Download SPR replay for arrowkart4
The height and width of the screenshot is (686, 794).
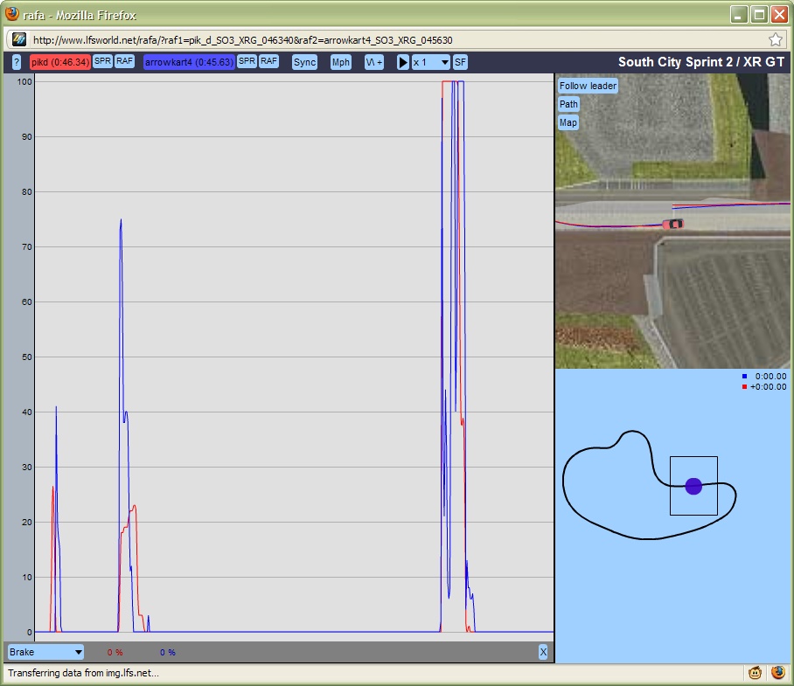247,61
